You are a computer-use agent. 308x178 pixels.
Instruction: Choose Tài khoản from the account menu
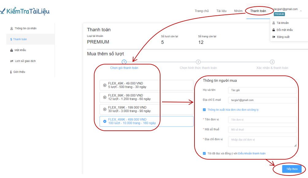pyautogui.click(x=283, y=23)
